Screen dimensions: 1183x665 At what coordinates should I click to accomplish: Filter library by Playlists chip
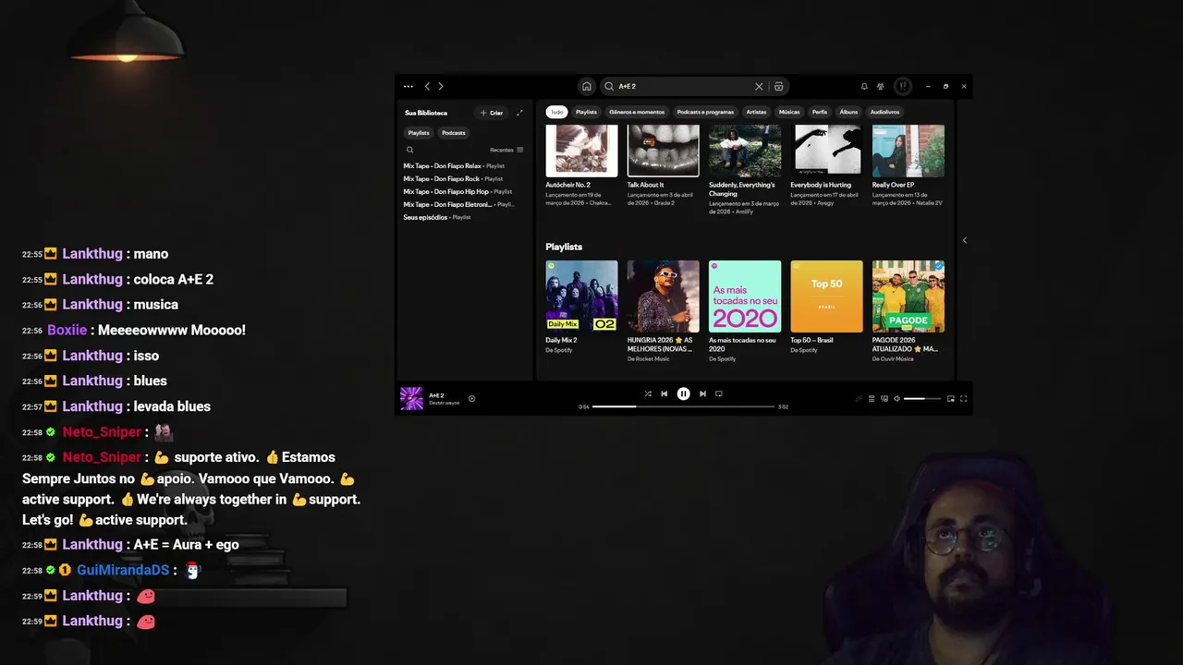[x=419, y=133]
